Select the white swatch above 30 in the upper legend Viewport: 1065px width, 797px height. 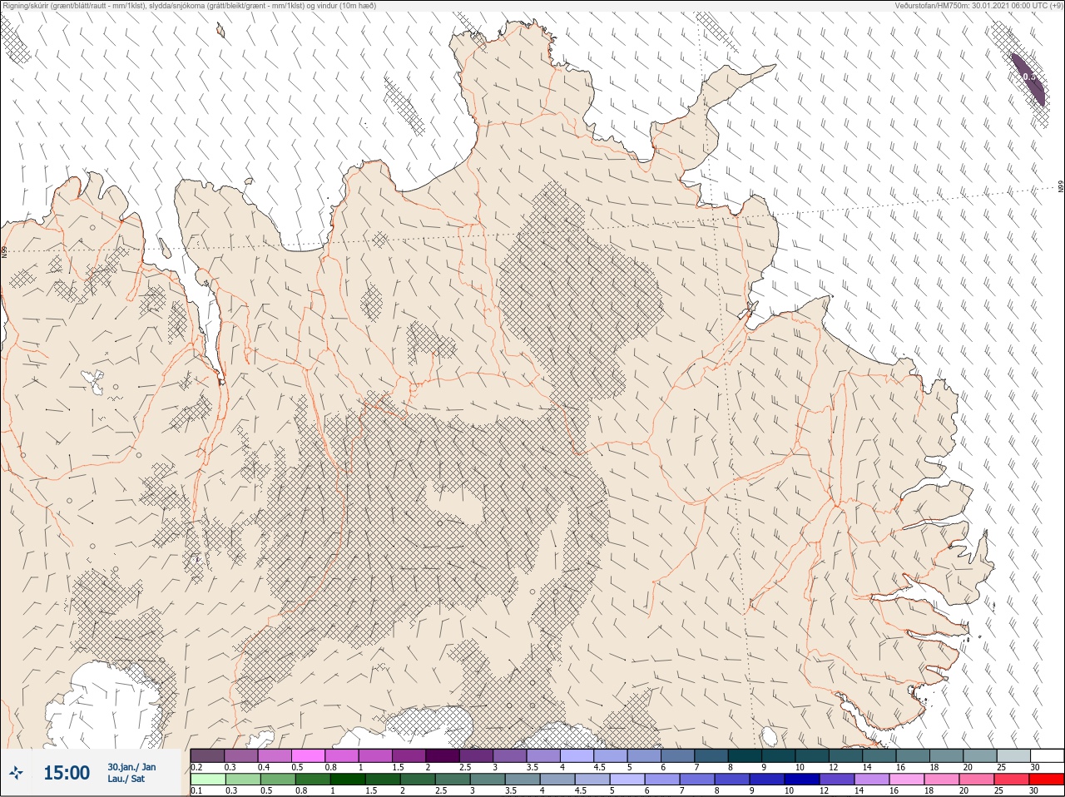click(x=1048, y=755)
